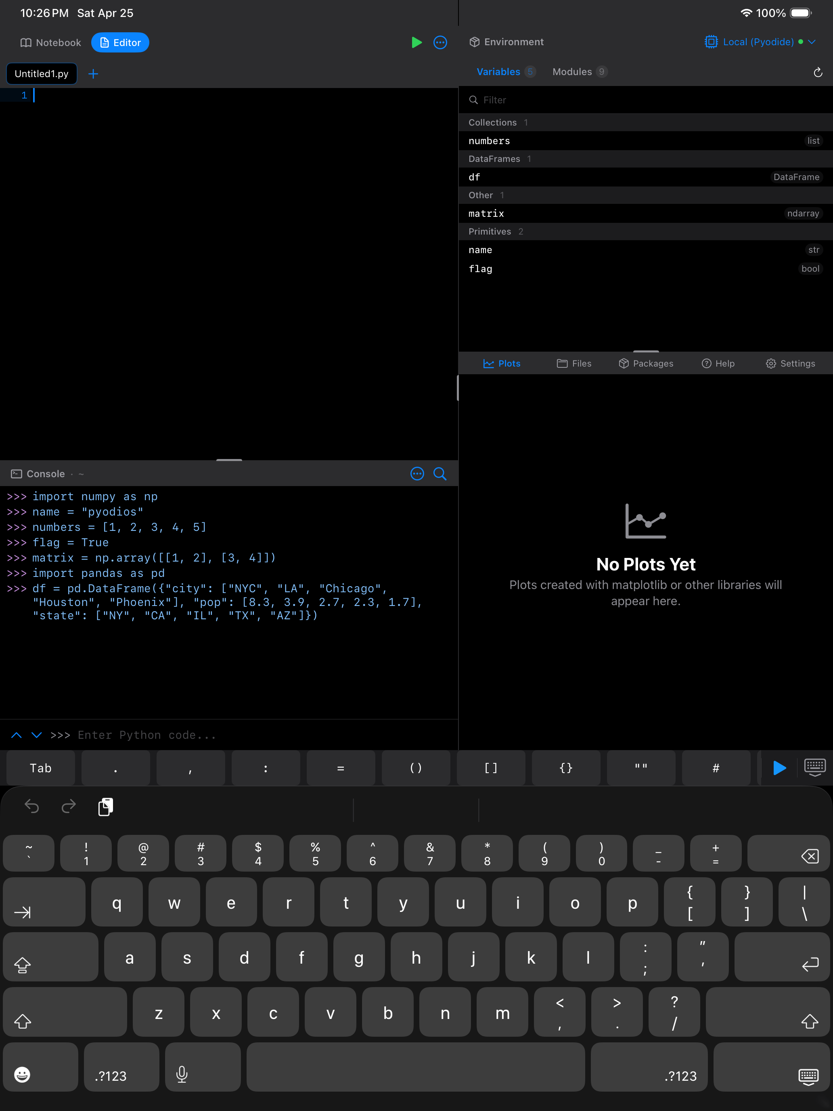Open the Packages tab
Image resolution: width=833 pixels, height=1111 pixels.
coord(646,364)
